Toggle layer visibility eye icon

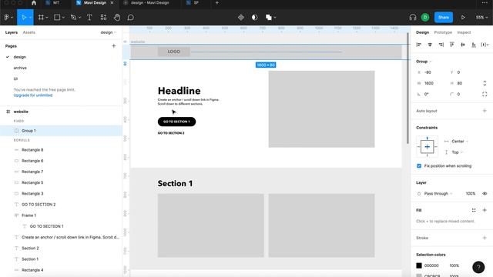click(485, 193)
